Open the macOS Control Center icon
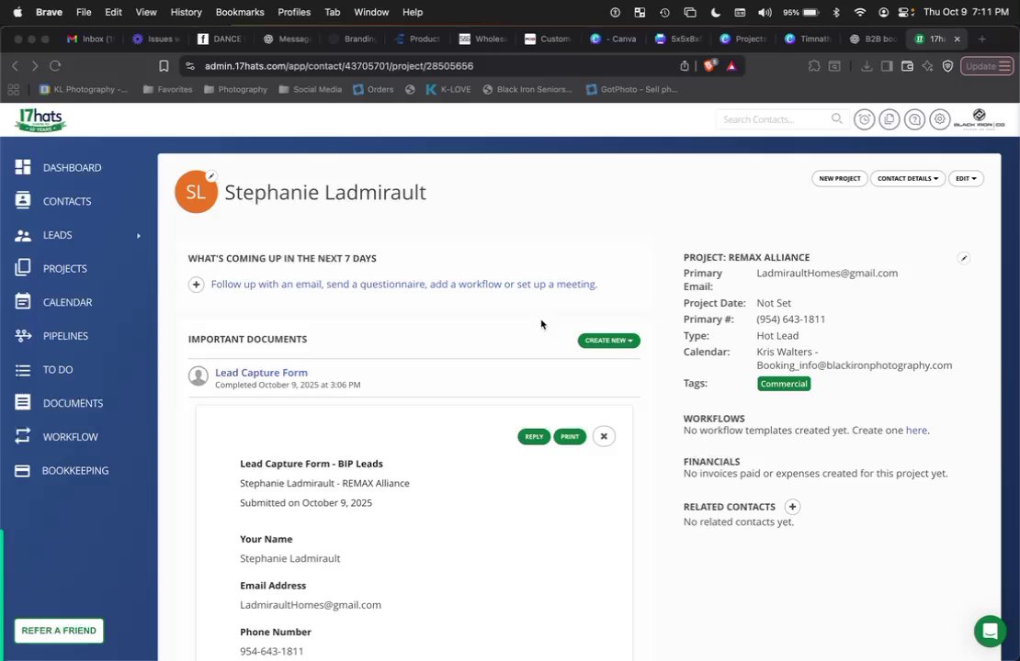Image resolution: width=1020 pixels, height=661 pixels. point(905,12)
